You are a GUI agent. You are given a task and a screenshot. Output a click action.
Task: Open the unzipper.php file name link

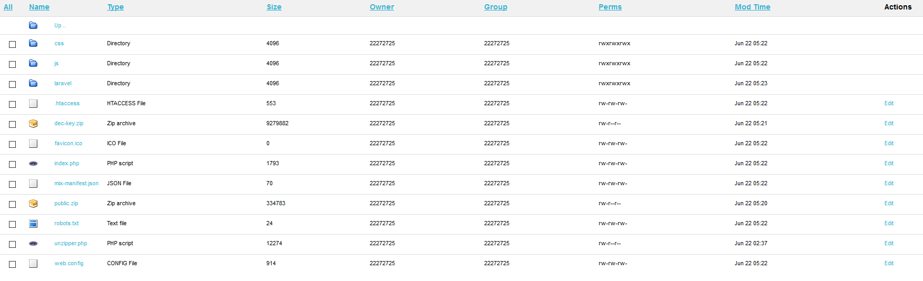(x=71, y=243)
